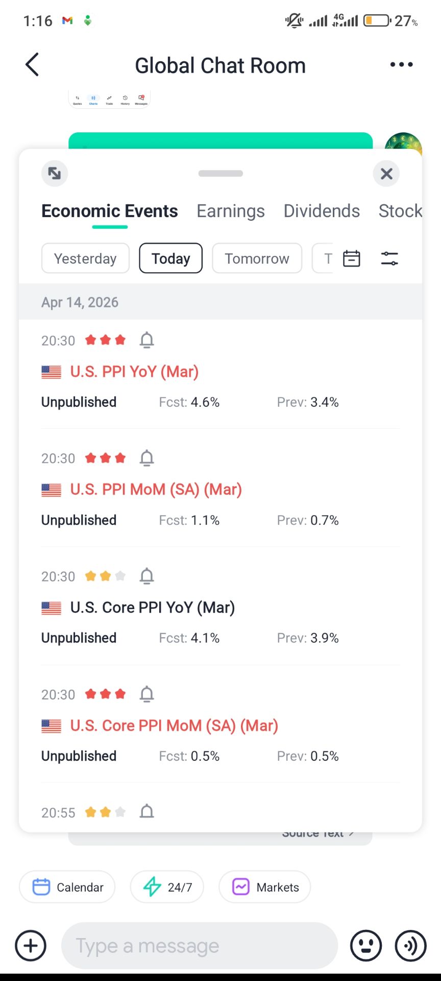Open the calendar date picker icon
The width and height of the screenshot is (441, 981).
pyautogui.click(x=351, y=259)
